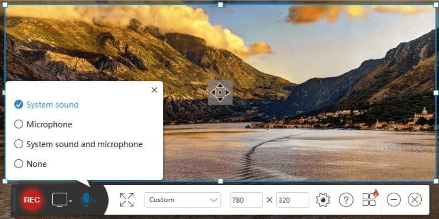The image size is (439, 219).
Task: Open small arrow beside the monitor icon
Action: click(x=70, y=201)
